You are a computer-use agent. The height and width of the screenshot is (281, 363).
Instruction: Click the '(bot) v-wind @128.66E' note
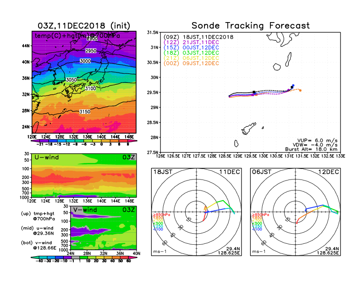pos(38,245)
